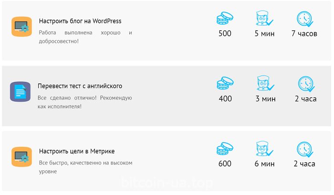
Task: Click the review text Работа выполнена хорошо
Action: tap(85, 37)
